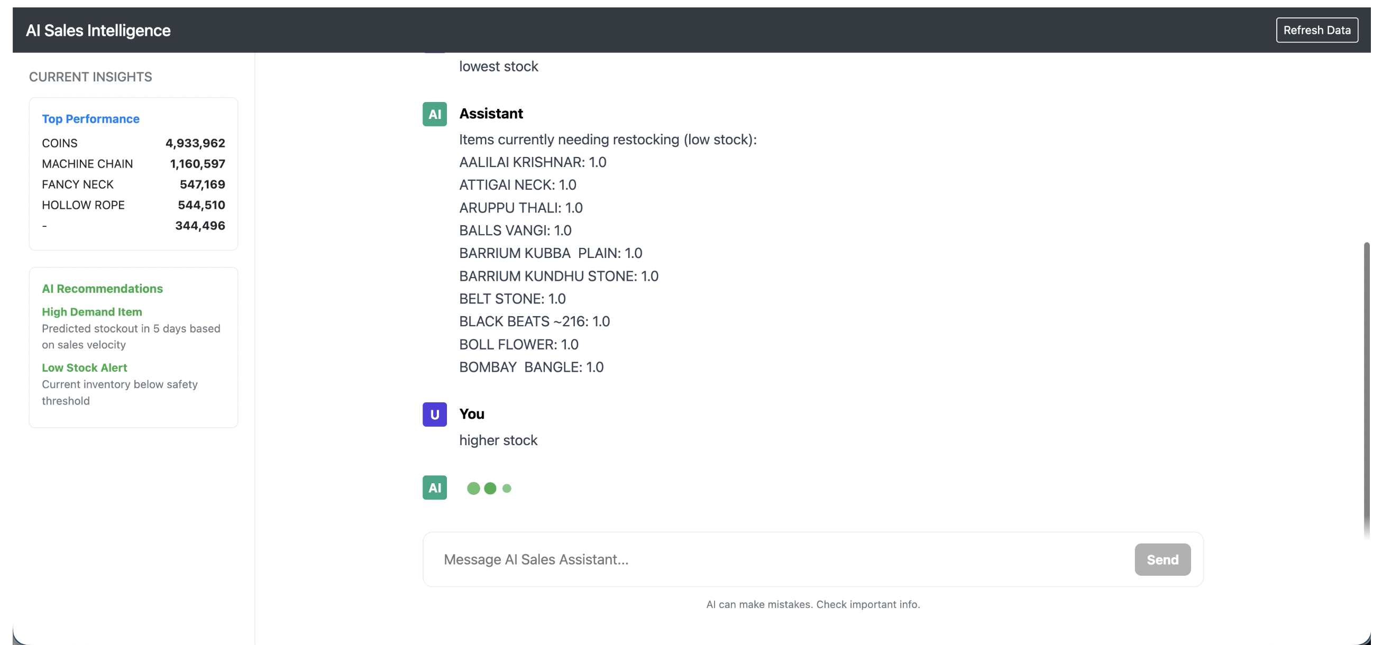Click the typing indicator dots
The image size is (1373, 645).
pyautogui.click(x=489, y=487)
